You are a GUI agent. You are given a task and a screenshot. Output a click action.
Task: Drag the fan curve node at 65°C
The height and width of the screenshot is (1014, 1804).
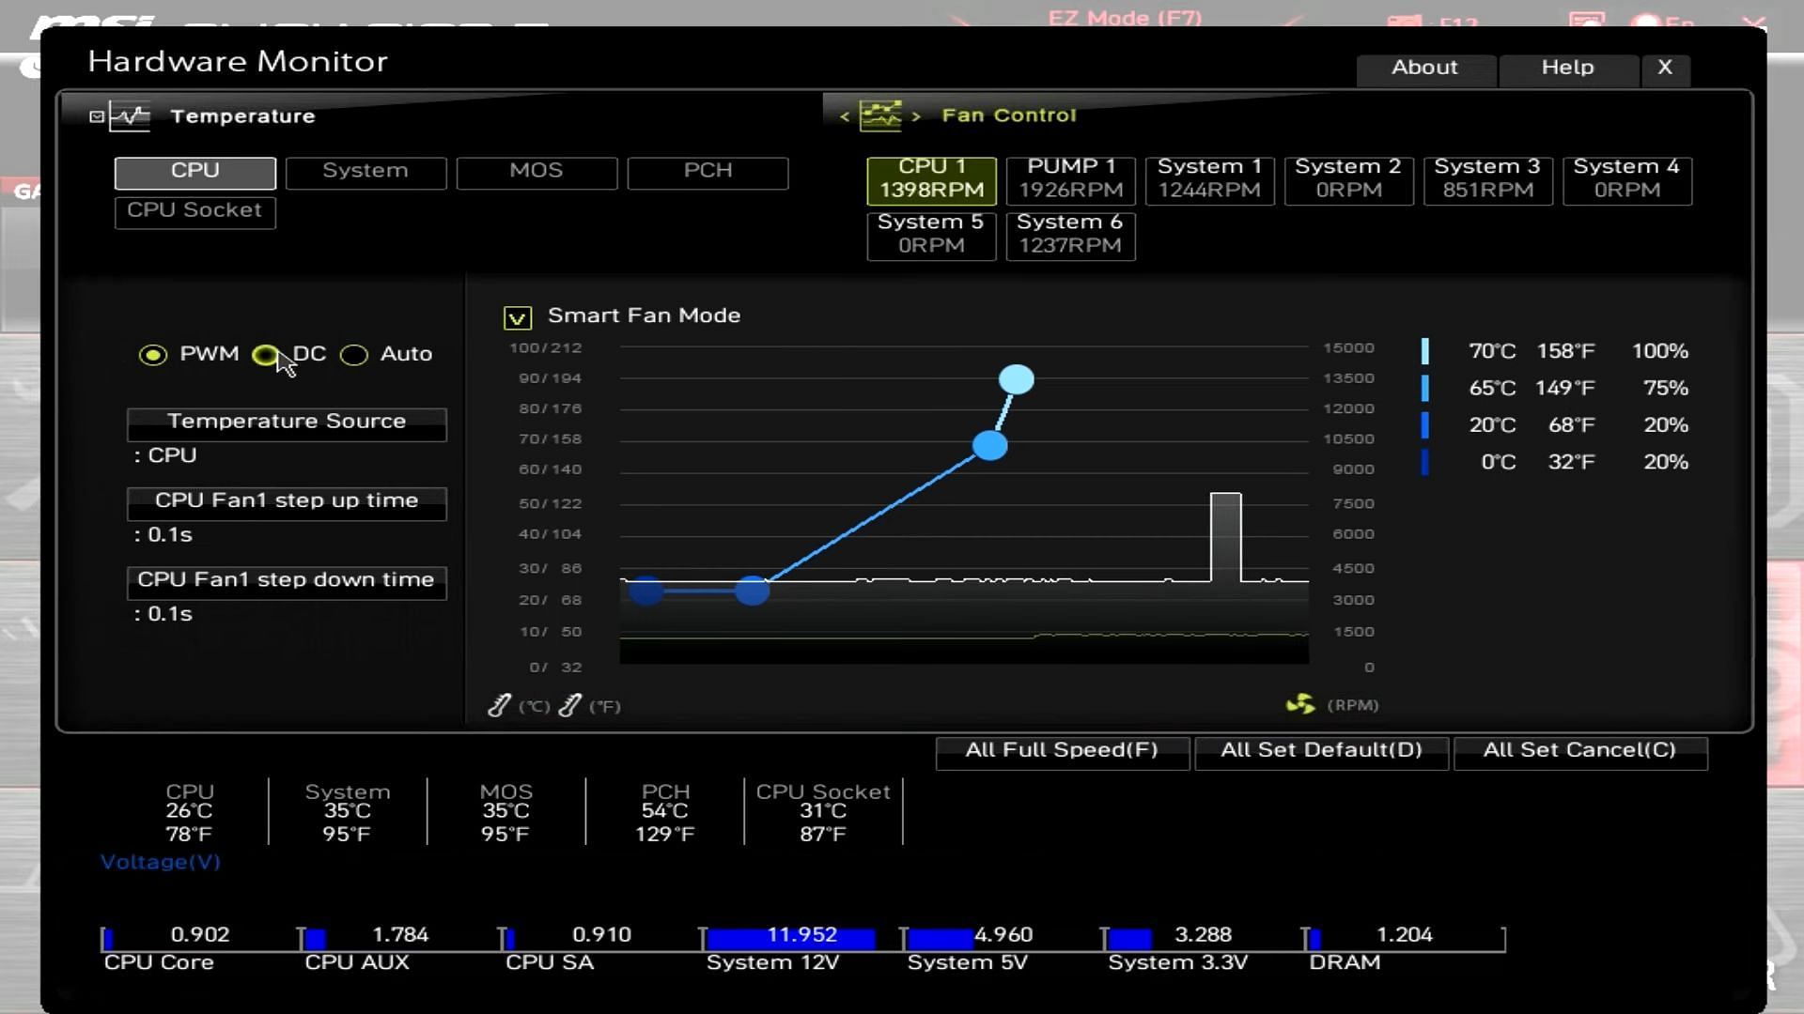991,446
